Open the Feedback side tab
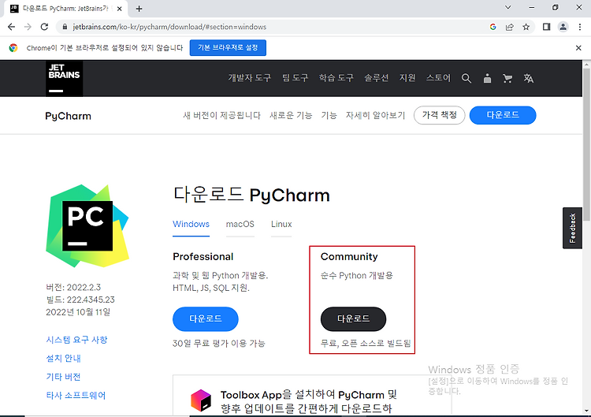 coord(573,228)
